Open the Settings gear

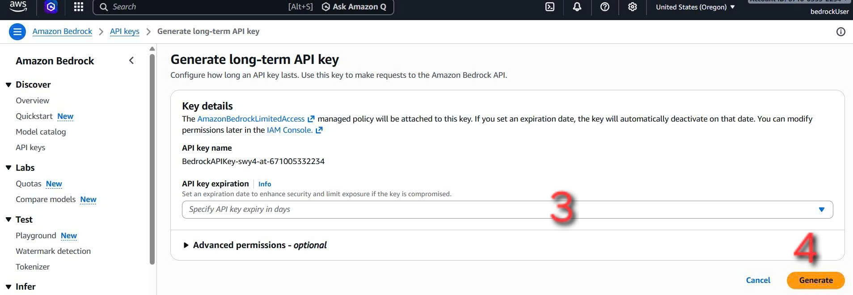[632, 7]
